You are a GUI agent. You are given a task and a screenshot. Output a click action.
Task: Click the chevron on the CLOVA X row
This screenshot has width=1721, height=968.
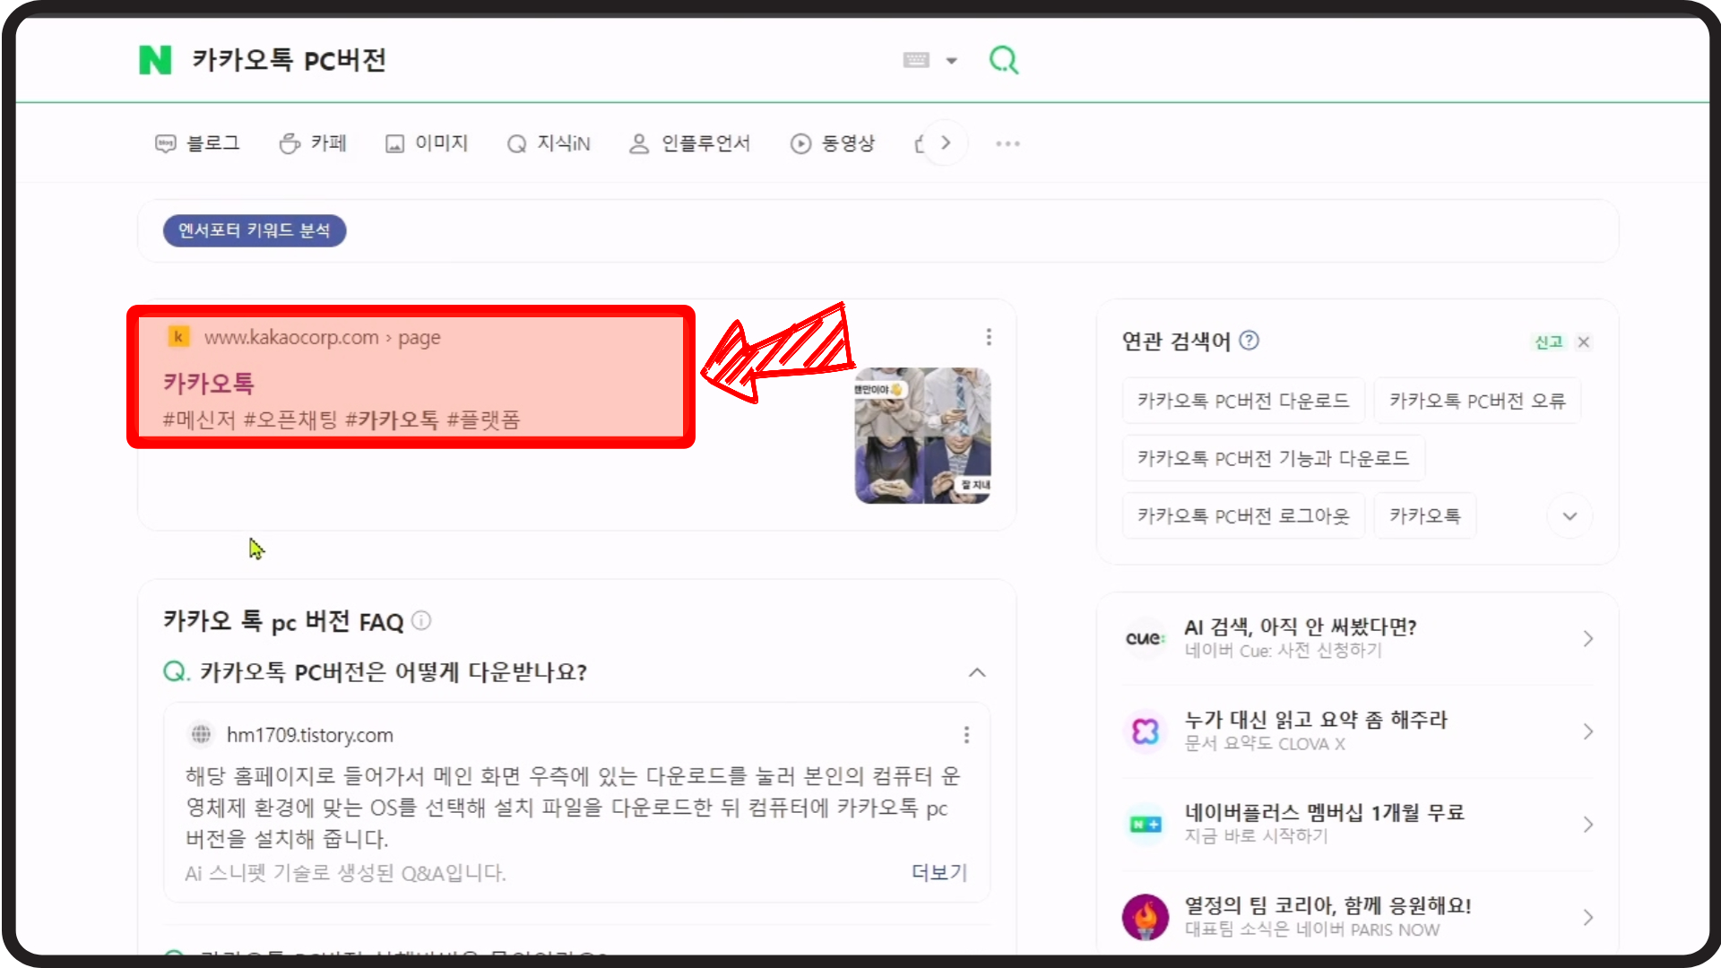pyautogui.click(x=1587, y=731)
